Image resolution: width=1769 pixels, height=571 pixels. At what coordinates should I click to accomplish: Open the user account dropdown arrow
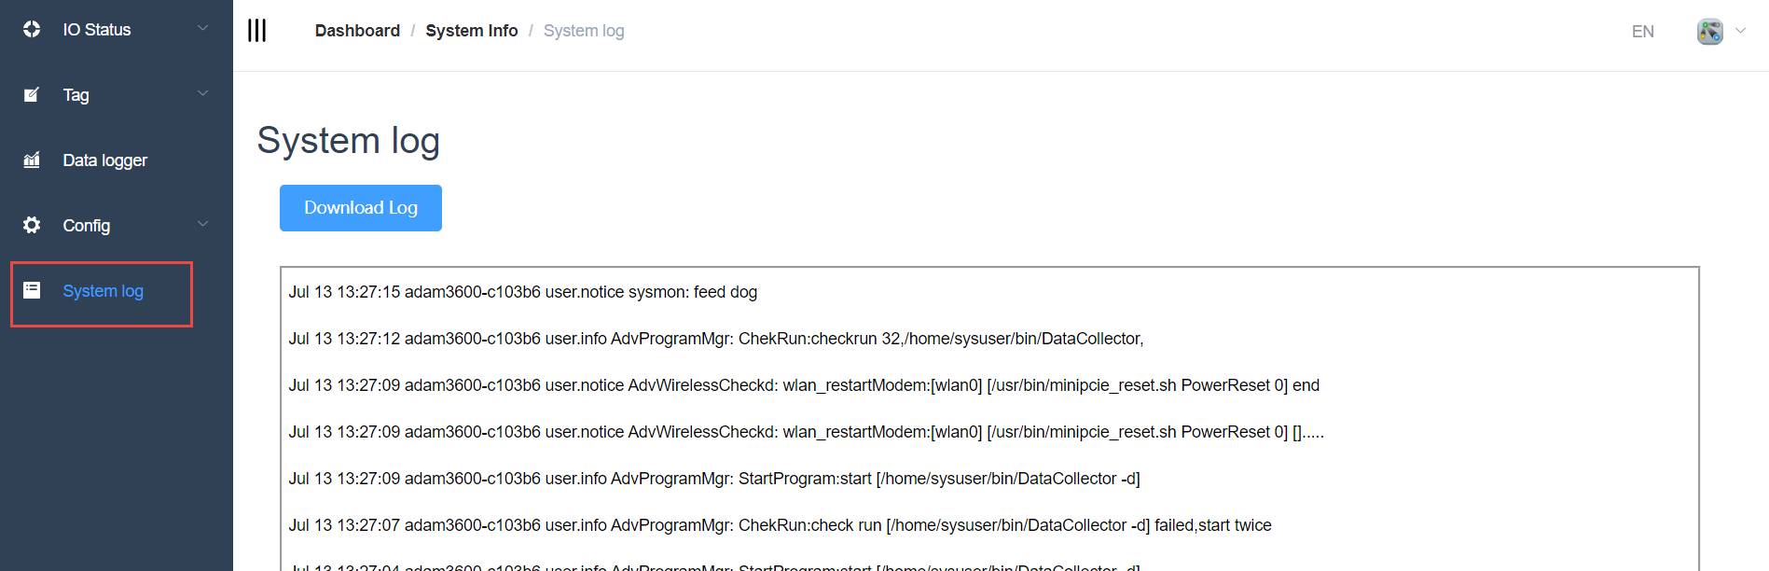[1740, 31]
